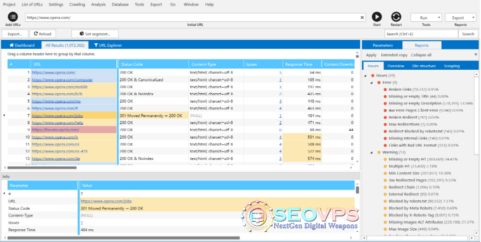Collapse the Error (9) tree node

coord(372,83)
